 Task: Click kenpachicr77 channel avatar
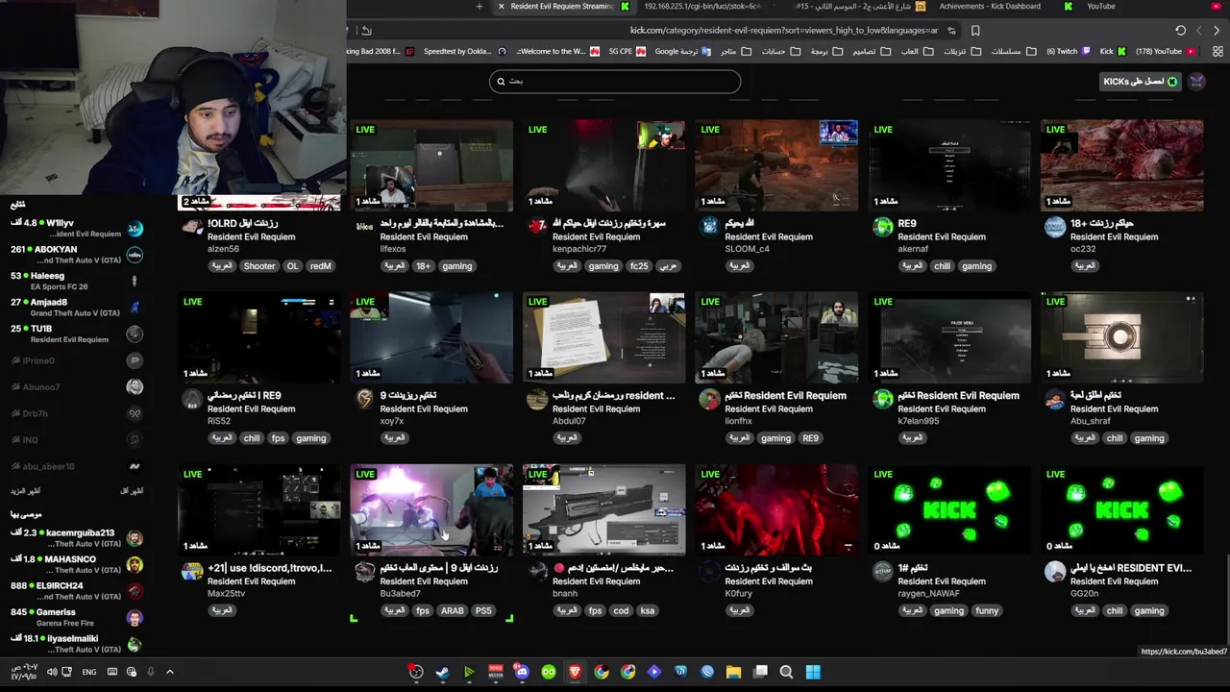537,227
